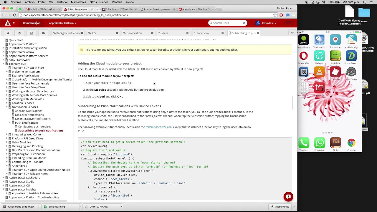Click the red help question bubble
The image size is (377, 212).
click(288, 197)
